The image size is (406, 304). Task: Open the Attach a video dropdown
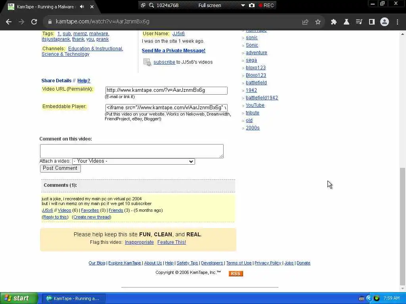[x=134, y=161]
